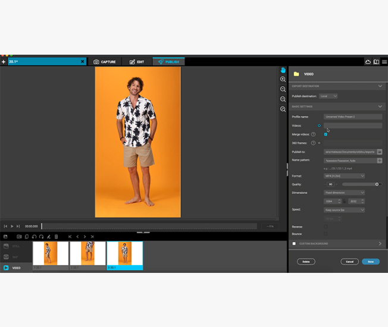
Task: Click the Profile name input field
Action: pos(353,117)
